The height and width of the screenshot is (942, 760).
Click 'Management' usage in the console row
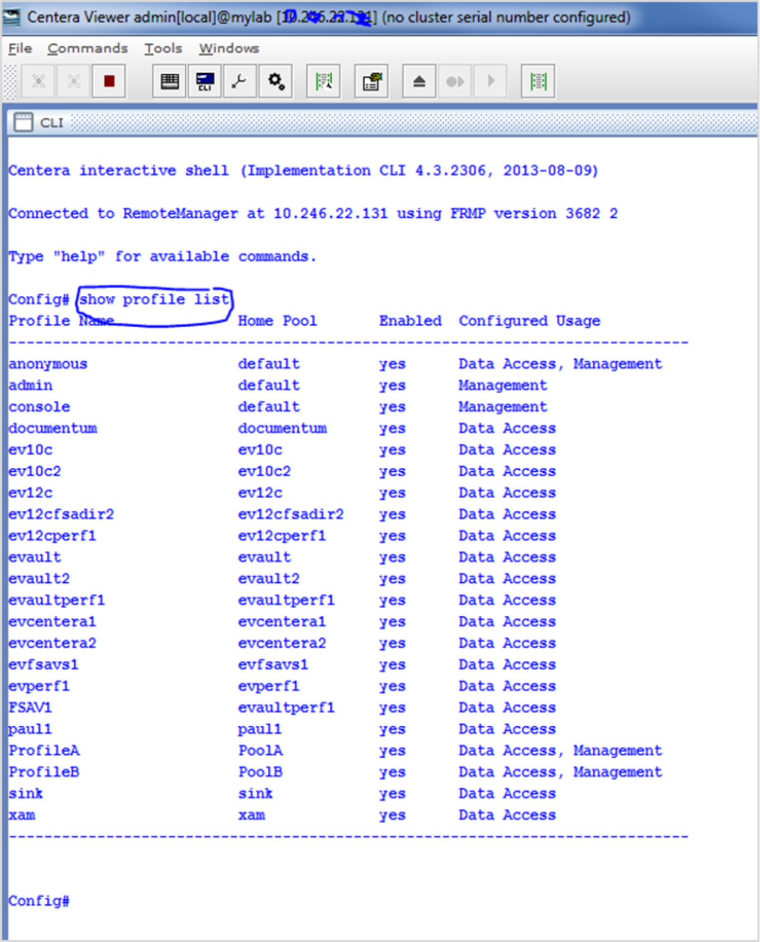[503, 407]
